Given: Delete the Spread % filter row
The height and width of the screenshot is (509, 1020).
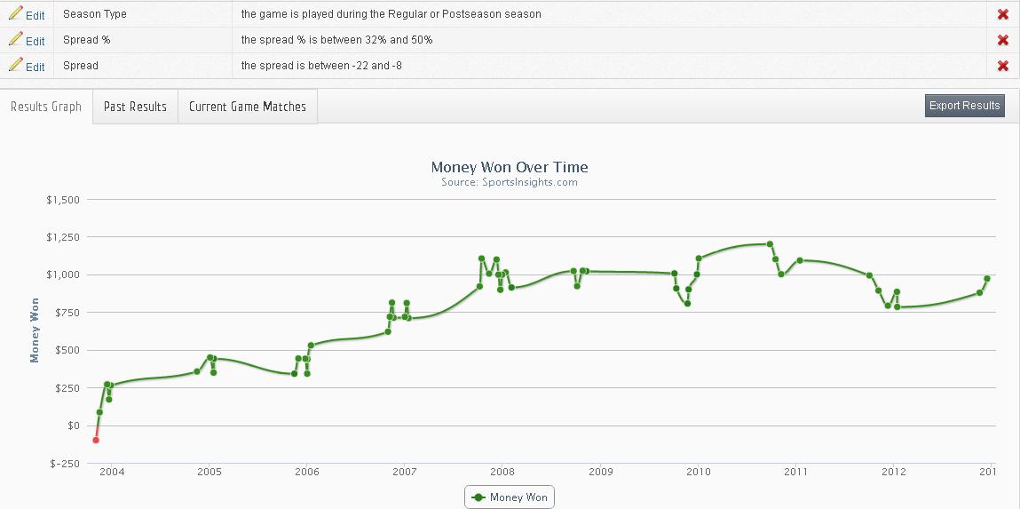Looking at the screenshot, I should click(1003, 40).
